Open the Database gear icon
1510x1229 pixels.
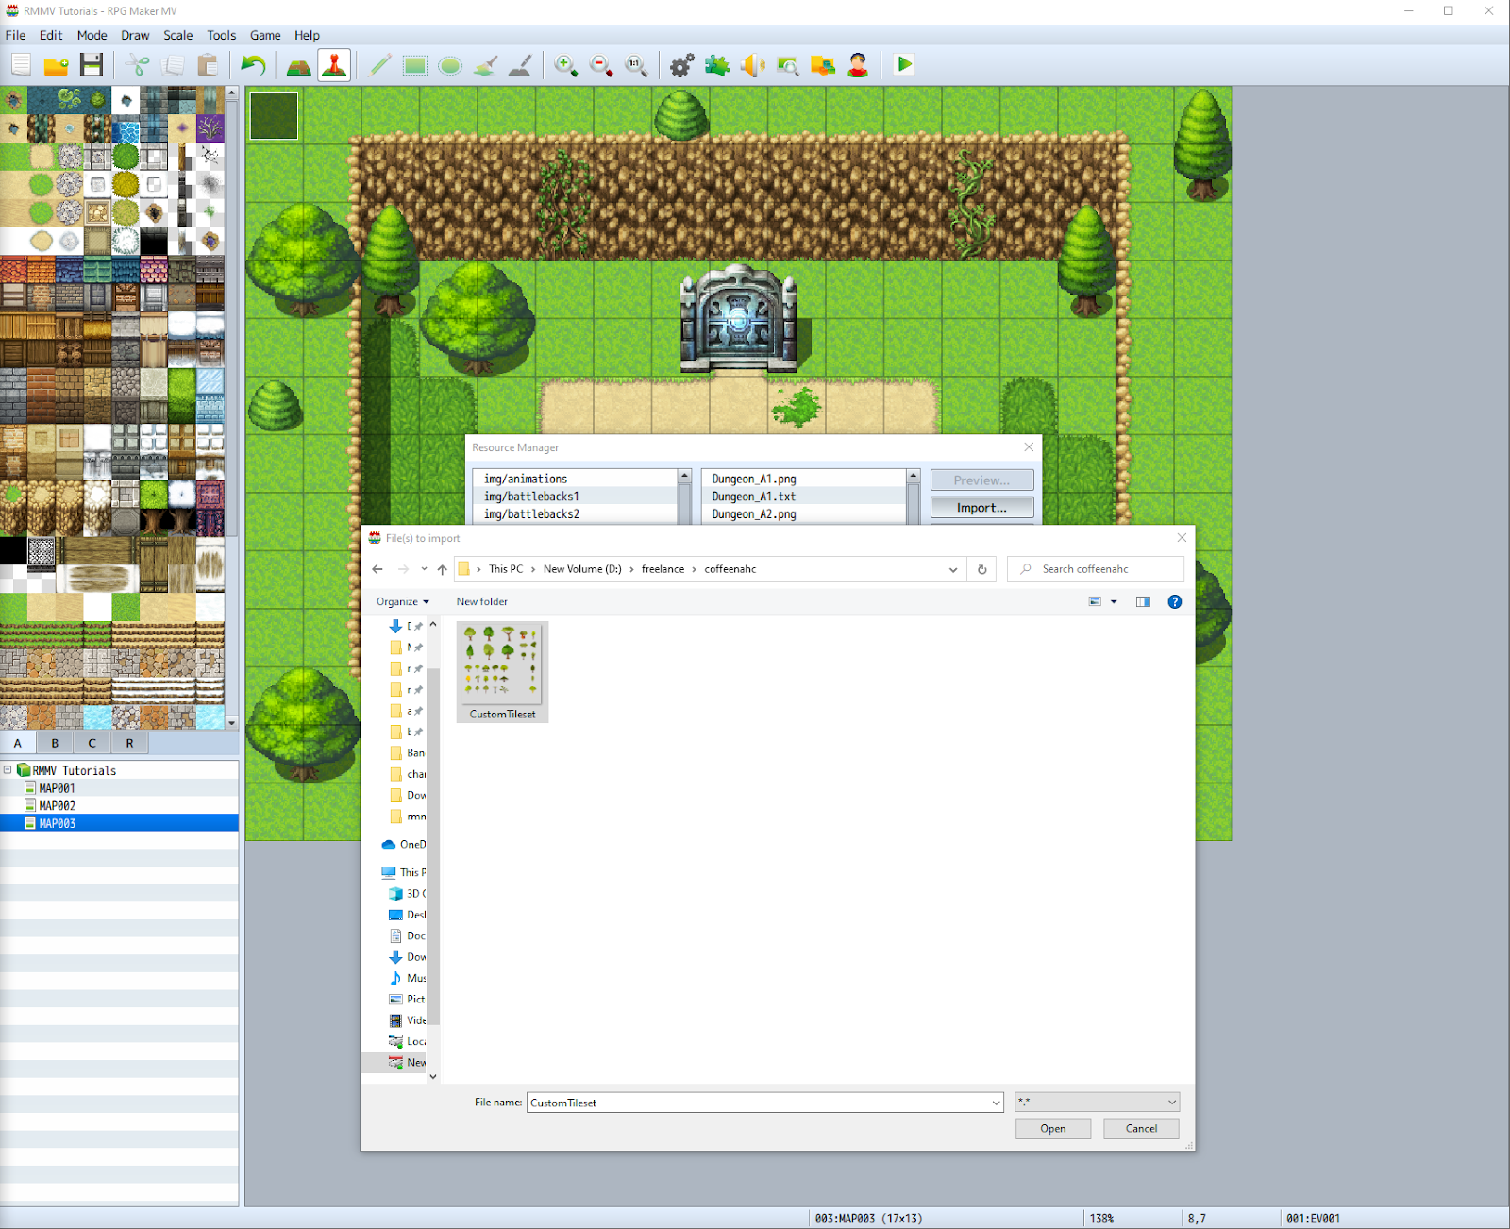681,65
